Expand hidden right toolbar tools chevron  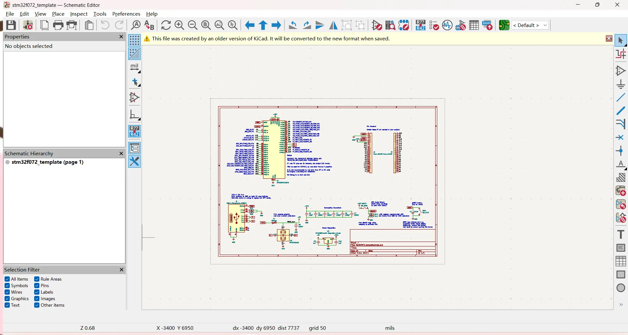(x=621, y=305)
